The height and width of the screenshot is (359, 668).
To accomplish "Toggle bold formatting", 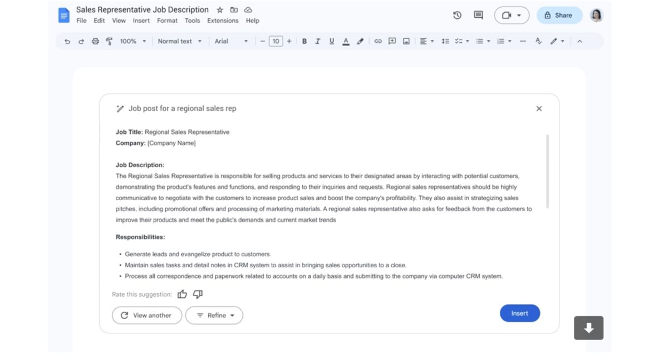I will click(x=304, y=41).
